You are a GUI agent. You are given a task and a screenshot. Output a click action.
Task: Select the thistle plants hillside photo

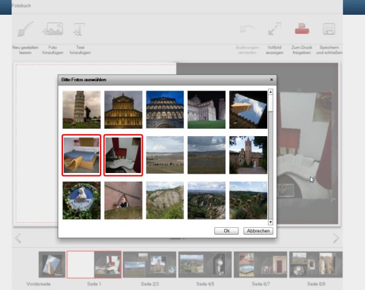(248, 201)
